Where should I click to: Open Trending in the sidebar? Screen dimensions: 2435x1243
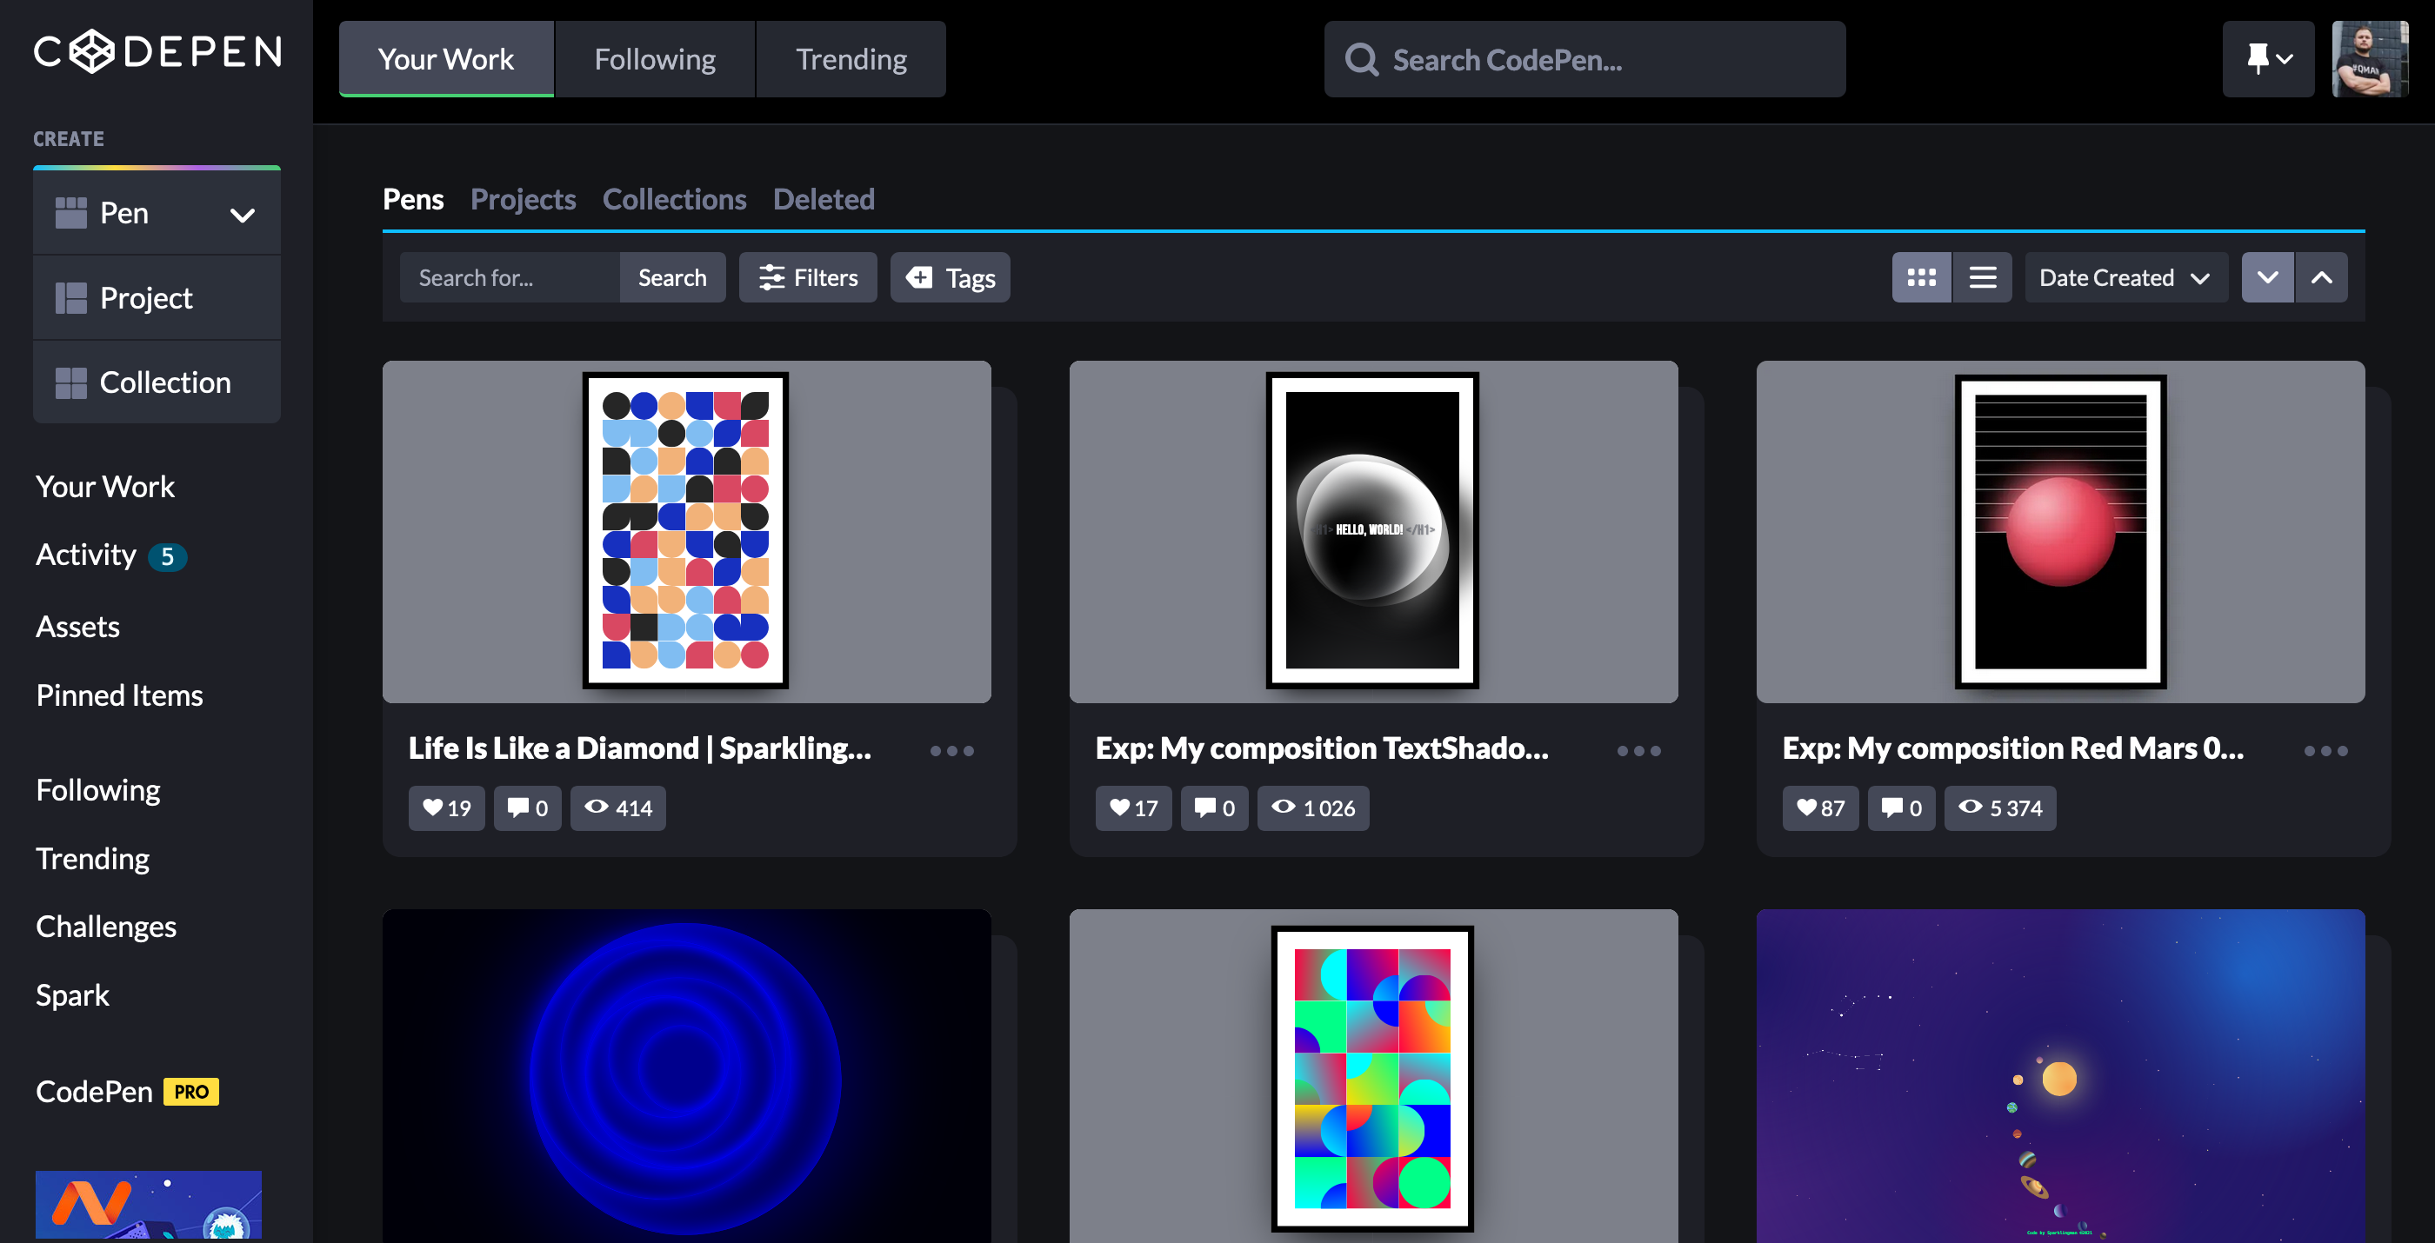(x=93, y=858)
